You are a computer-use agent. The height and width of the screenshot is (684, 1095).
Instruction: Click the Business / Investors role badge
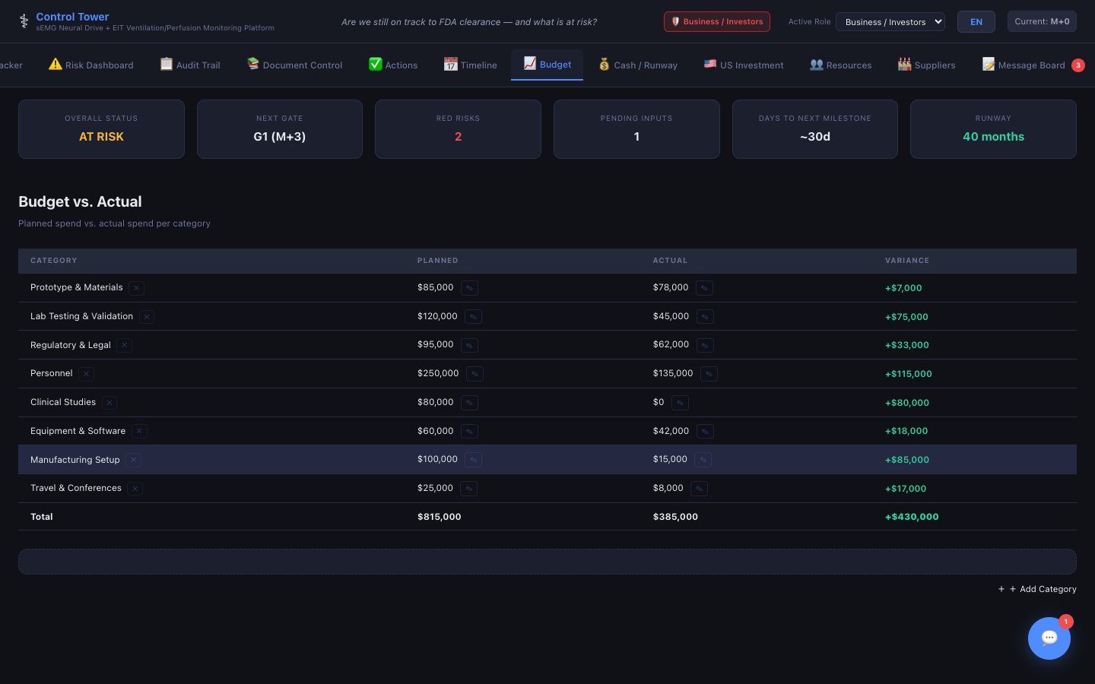tap(716, 22)
